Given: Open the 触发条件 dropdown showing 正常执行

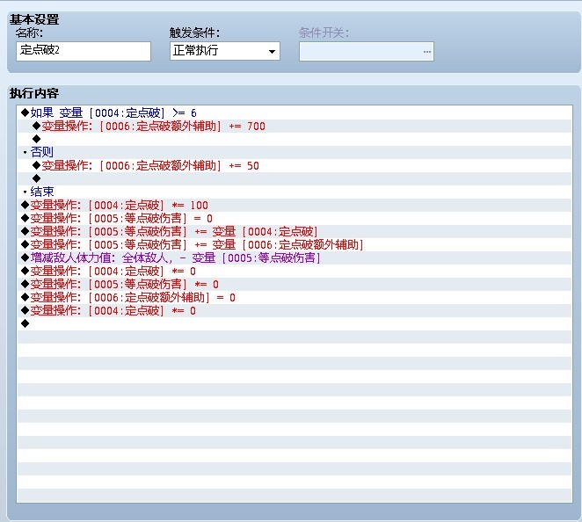Looking at the screenshot, I should (224, 51).
